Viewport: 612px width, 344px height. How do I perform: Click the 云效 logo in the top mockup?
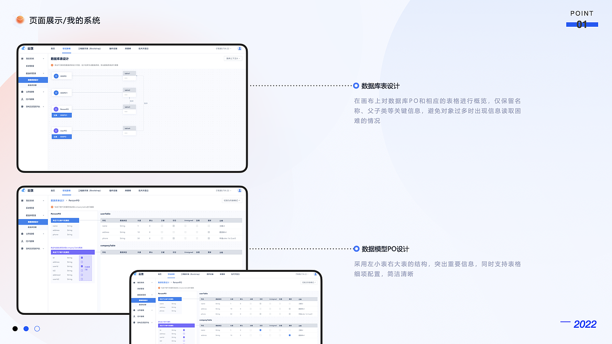[x=27, y=49]
